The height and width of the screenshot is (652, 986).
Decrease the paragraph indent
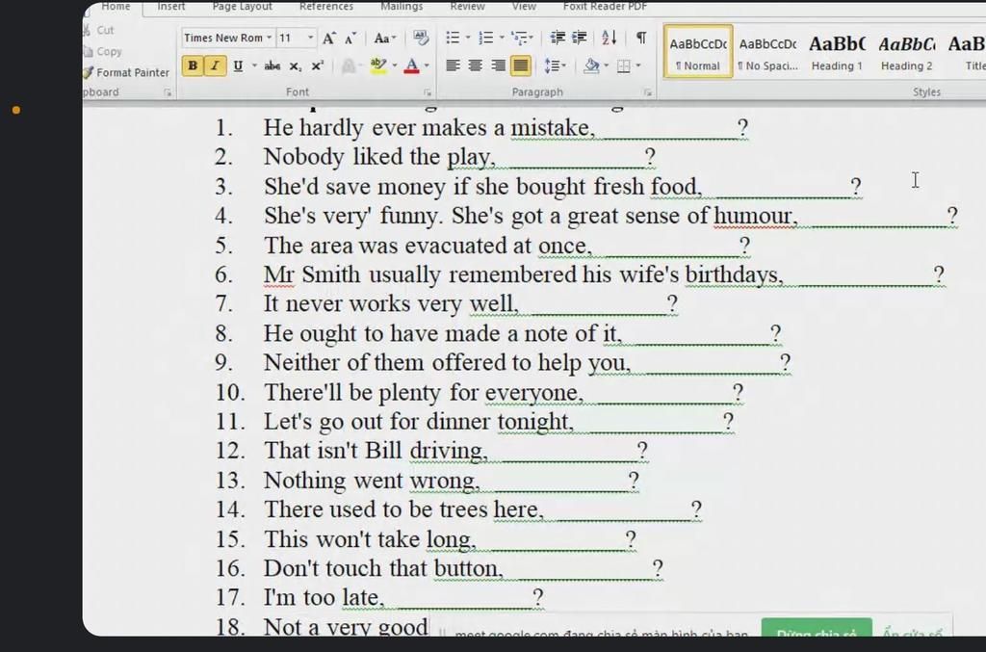(x=558, y=38)
